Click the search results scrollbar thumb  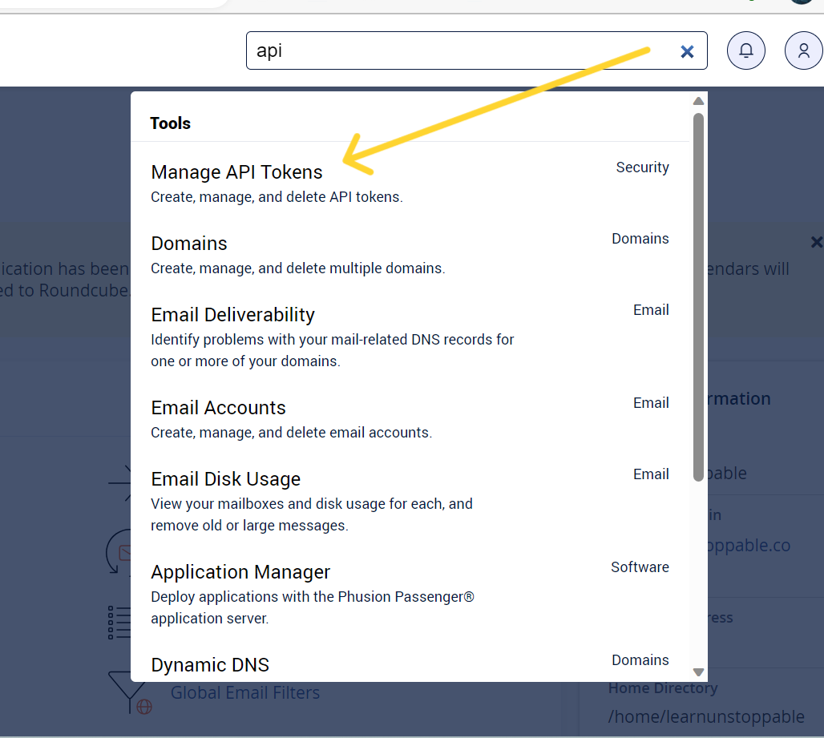point(698,296)
